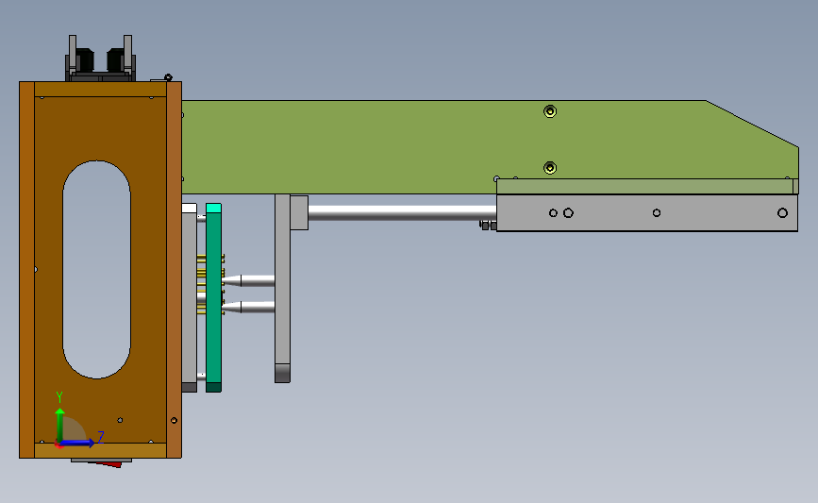
Task: Select the teal green vertical plate
Action: (213, 297)
